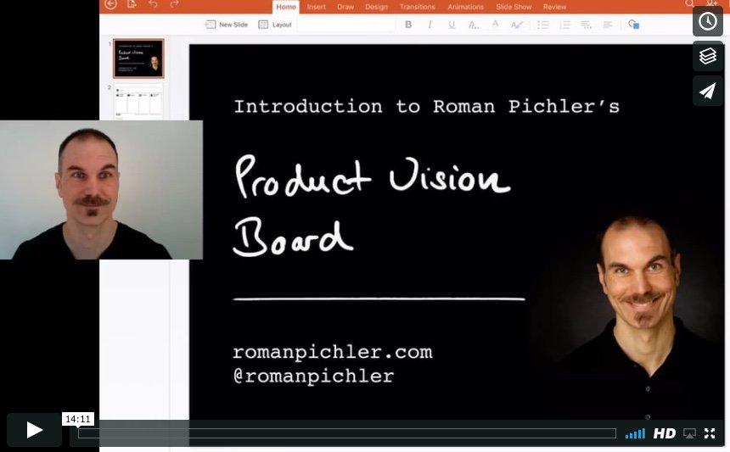
Task: Click the text styles pen icon
Action: (517, 25)
